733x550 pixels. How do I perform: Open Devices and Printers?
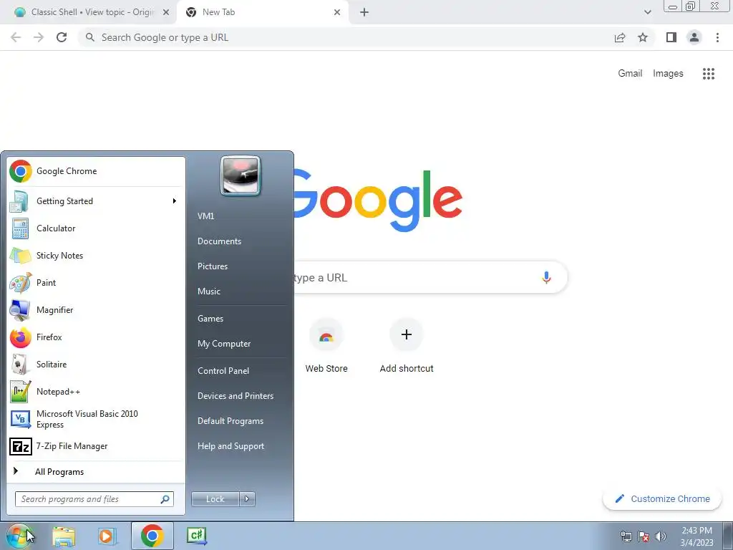click(x=242, y=395)
